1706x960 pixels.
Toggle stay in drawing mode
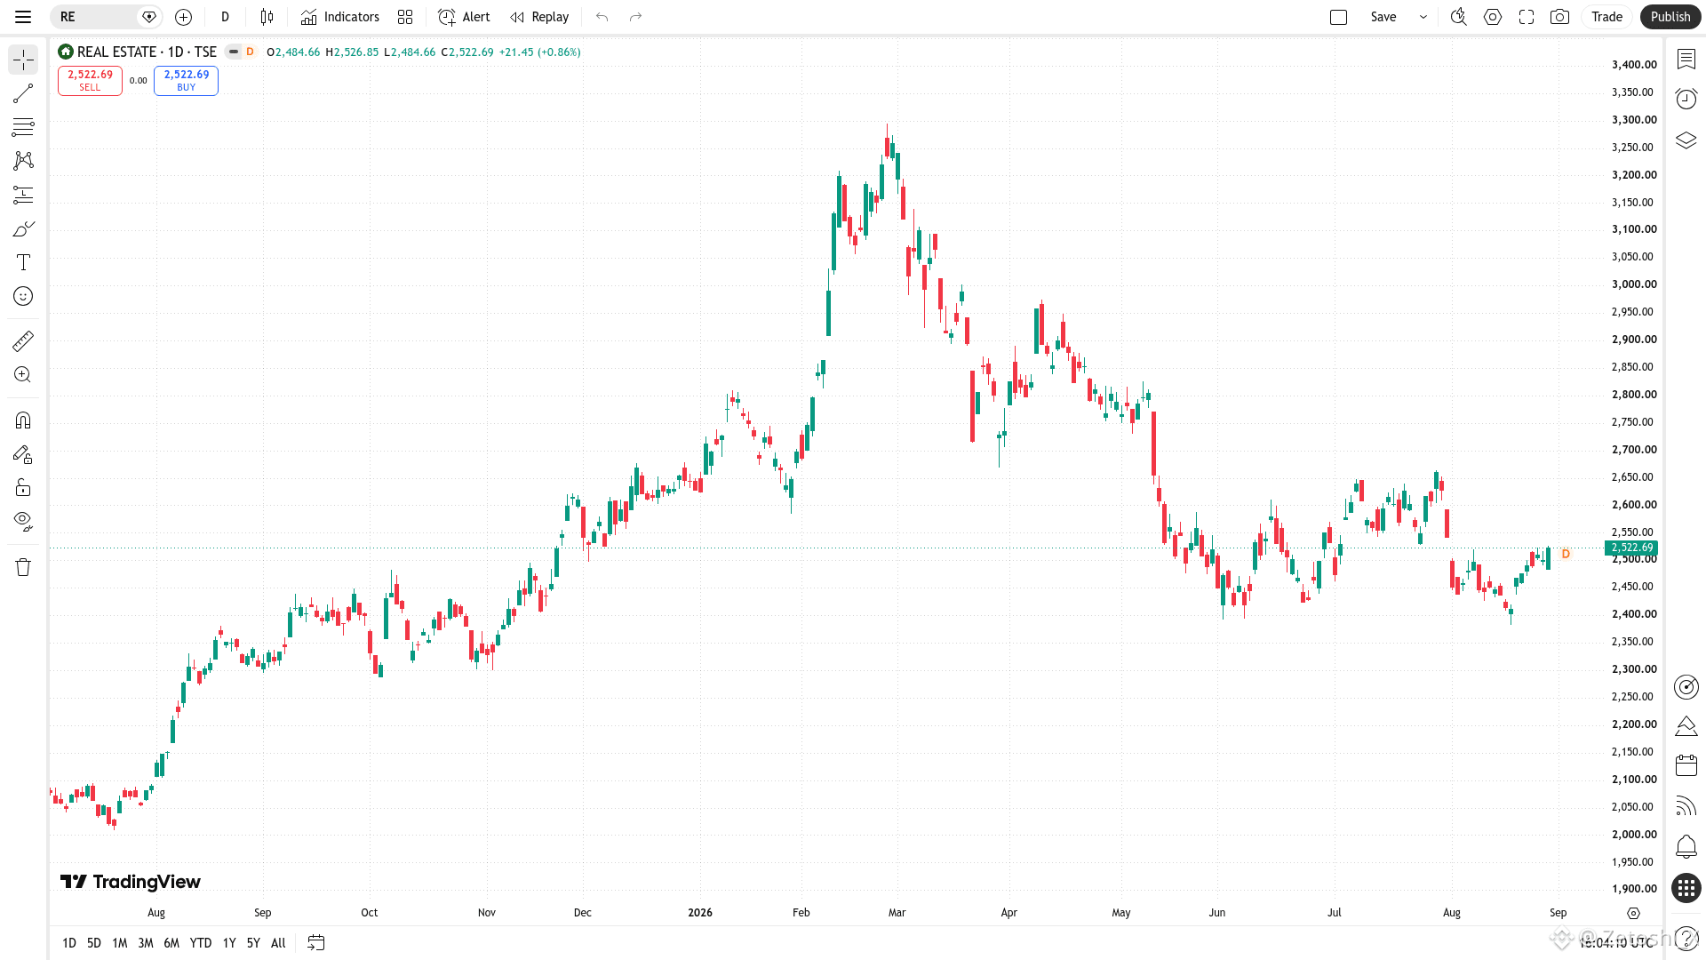(x=23, y=454)
